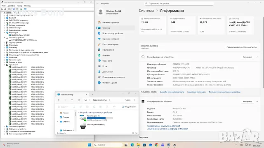The width and height of the screenshot is (264, 148).
Task: Open Достъпност in Settings sidebar
Action: 107,72
